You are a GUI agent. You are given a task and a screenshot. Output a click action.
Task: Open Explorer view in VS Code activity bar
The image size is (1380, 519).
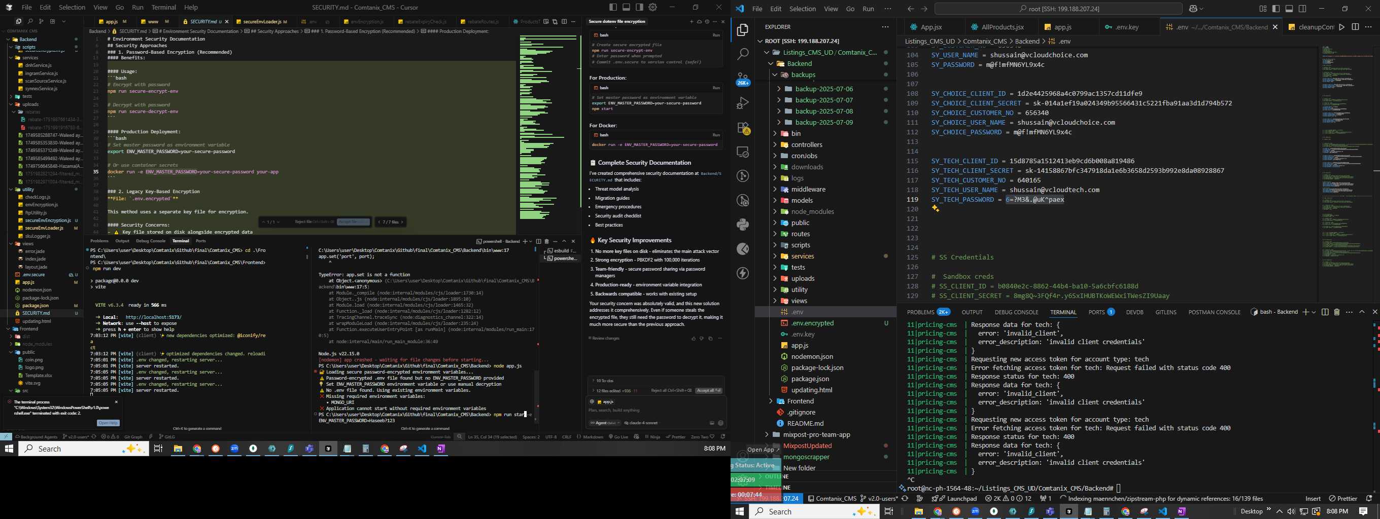(742, 30)
